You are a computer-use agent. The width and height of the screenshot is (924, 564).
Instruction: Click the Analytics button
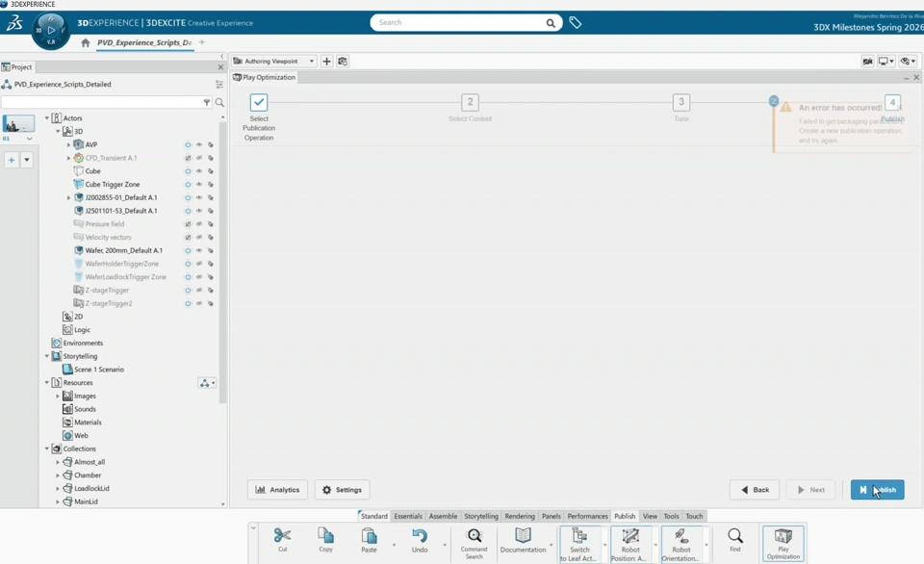(x=277, y=490)
